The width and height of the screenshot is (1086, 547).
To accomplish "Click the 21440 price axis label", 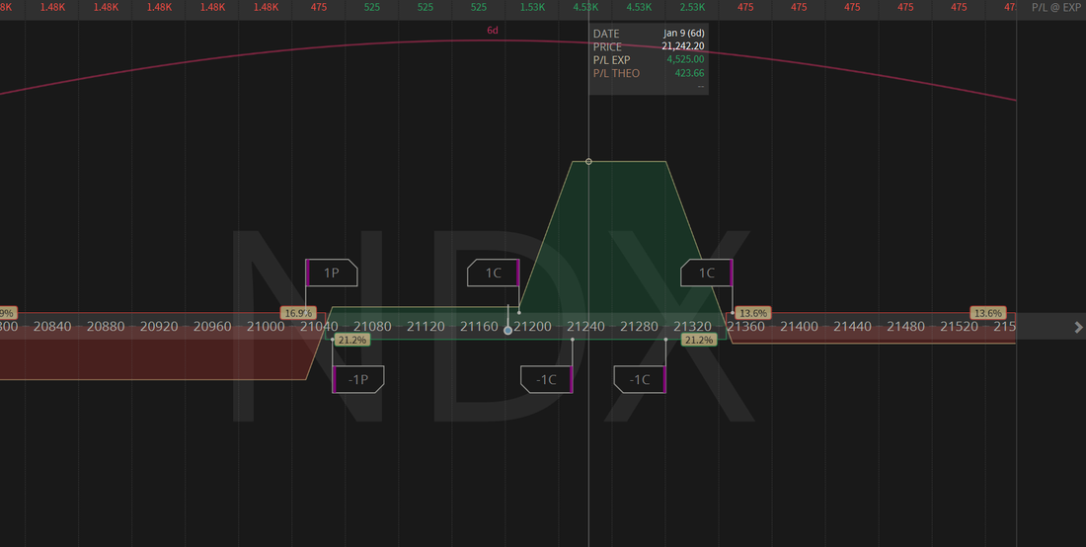I will [x=852, y=326].
